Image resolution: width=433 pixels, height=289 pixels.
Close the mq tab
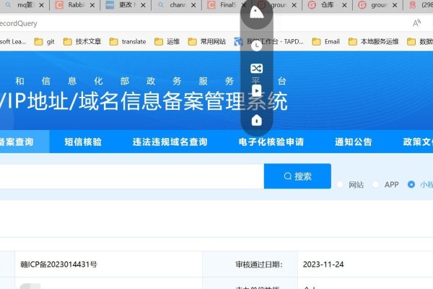(x=41, y=5)
